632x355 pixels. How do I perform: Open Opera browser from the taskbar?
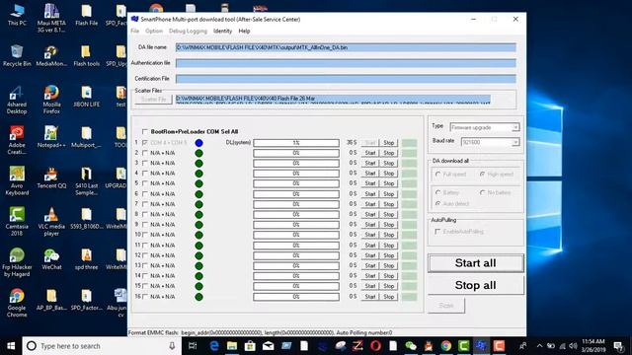coord(375,346)
